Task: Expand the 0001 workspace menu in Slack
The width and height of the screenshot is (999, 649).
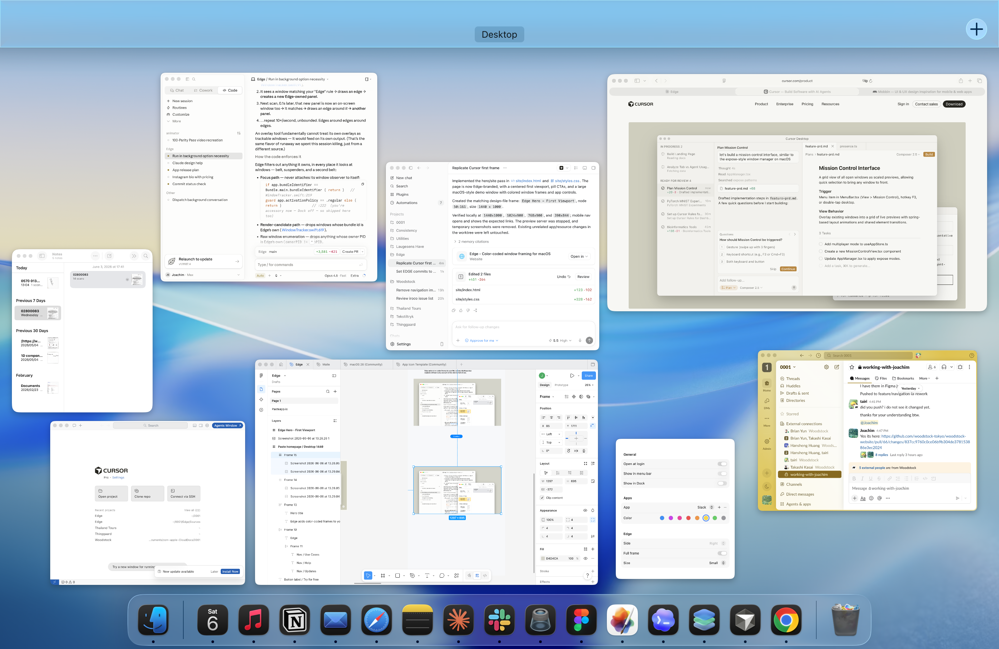Action: coord(788,367)
